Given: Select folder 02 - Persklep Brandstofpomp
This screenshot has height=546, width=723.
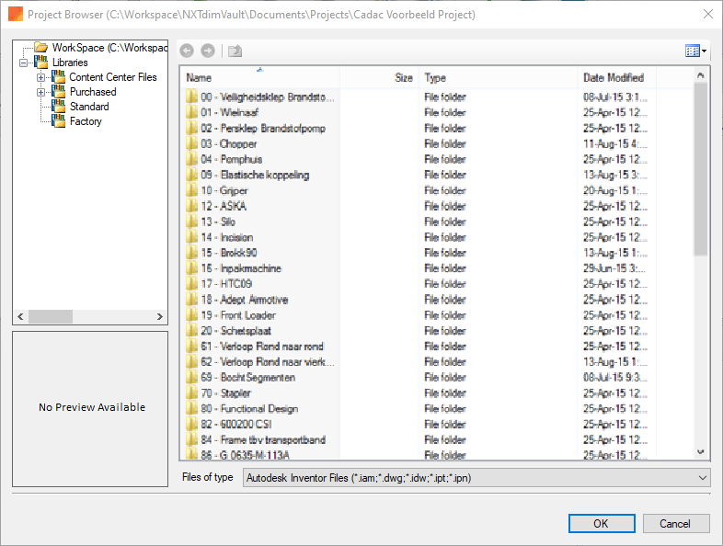Looking at the screenshot, I should [x=256, y=128].
